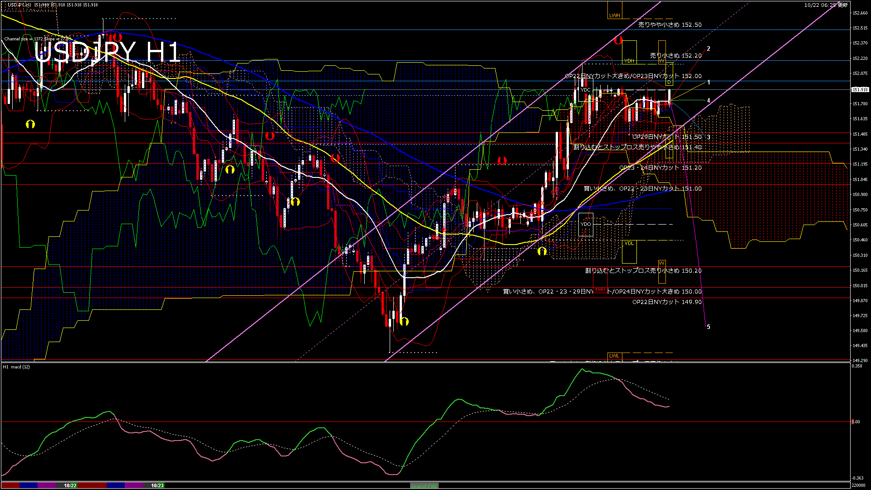Click the first red session color bar

click(10, 485)
